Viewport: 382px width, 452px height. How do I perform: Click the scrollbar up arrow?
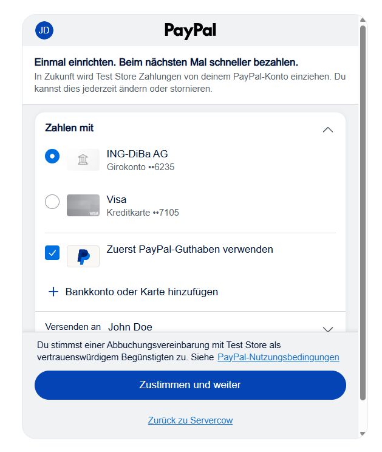pos(363,19)
